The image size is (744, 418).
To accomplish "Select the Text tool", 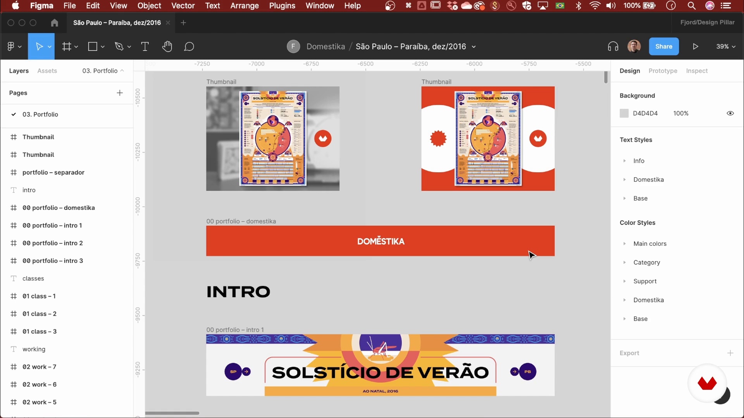I will pos(145,46).
